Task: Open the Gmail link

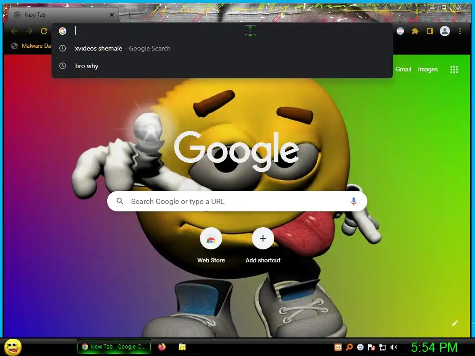Action: coord(403,70)
